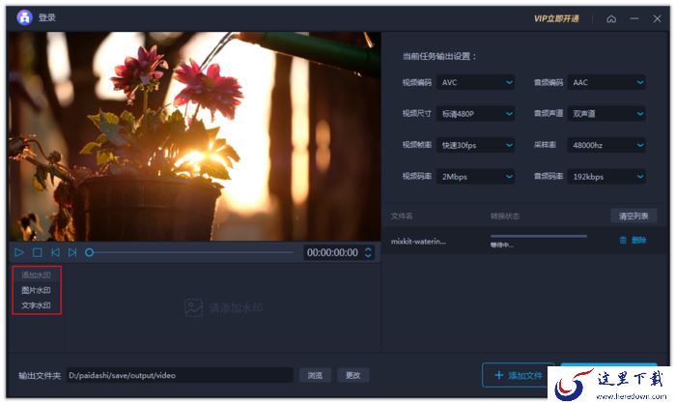Select the mixkit-waterin... file row
This screenshot has width=676, height=404.
tap(523, 241)
